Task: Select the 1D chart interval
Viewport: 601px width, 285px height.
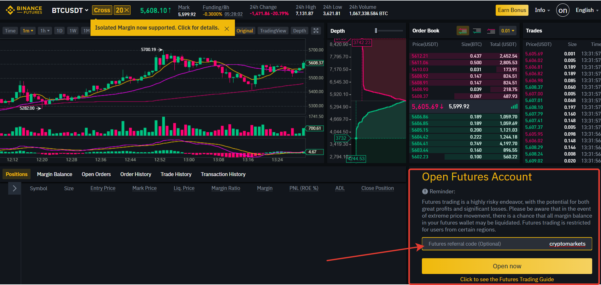Action: point(60,31)
